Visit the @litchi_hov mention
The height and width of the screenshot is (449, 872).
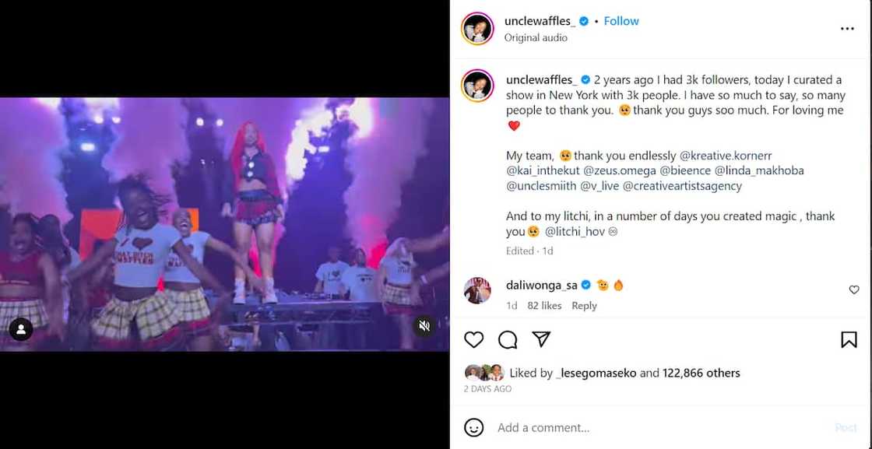coord(575,231)
